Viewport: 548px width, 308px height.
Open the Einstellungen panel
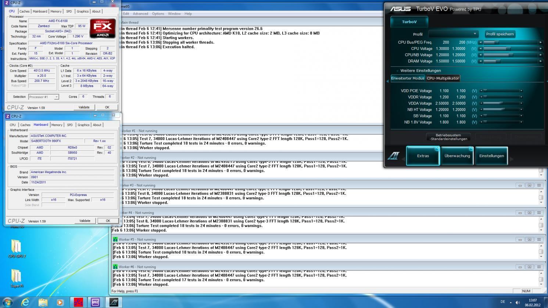click(x=491, y=156)
